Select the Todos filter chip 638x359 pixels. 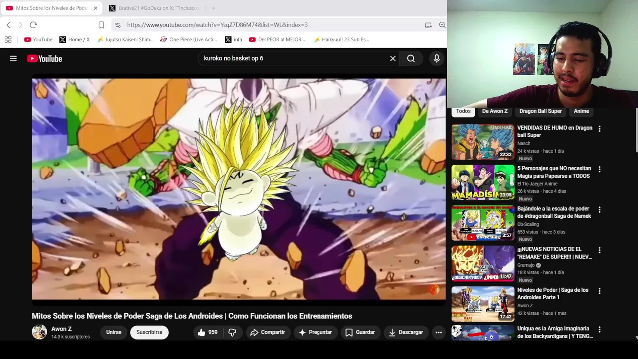tap(463, 111)
